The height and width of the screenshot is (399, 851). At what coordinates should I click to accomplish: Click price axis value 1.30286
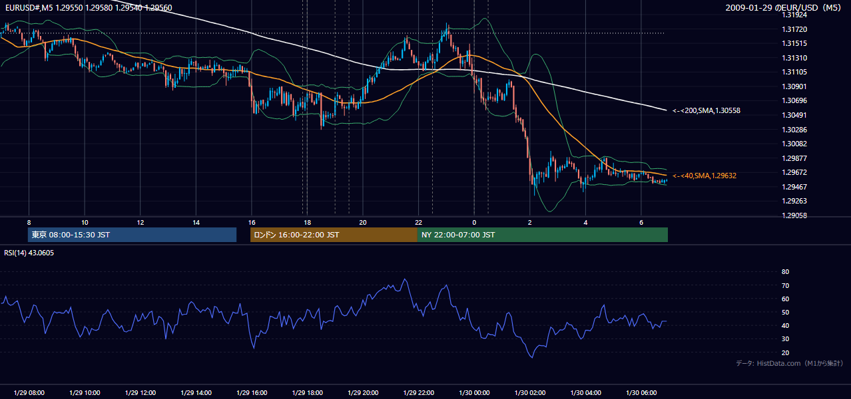pos(795,129)
